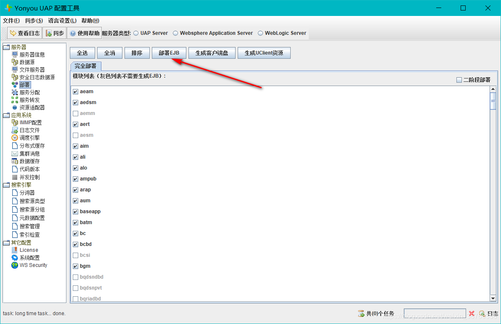The image size is (501, 324).
Task: Click the 查看日志 toolbar icon
Action: 13,33
